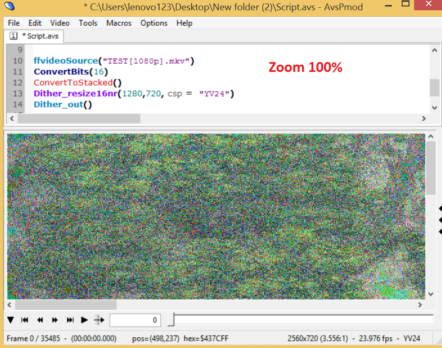Viewport: 442px width, 348px height.
Task: Click the AvsPmod application icon in title bar
Action: click(x=10, y=6)
